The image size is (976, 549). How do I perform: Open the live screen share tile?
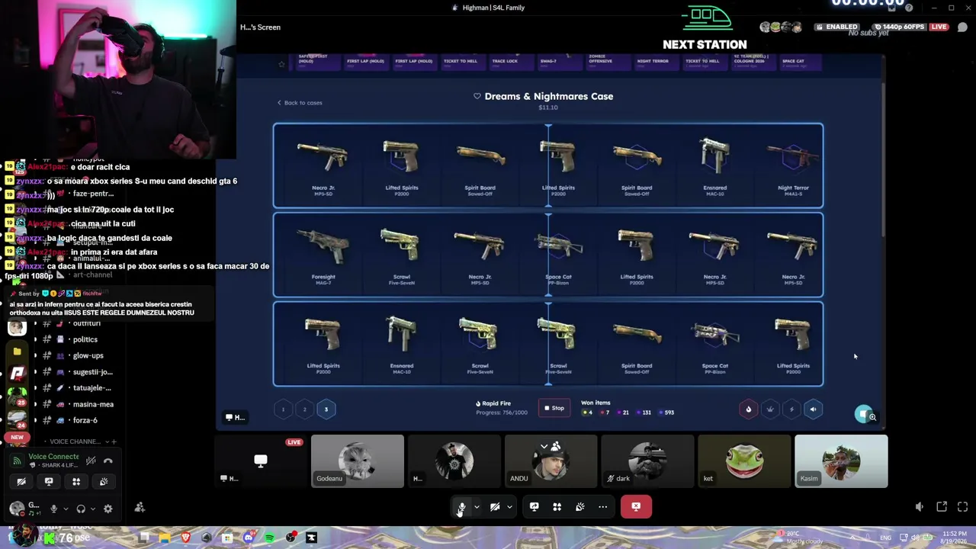tap(261, 461)
